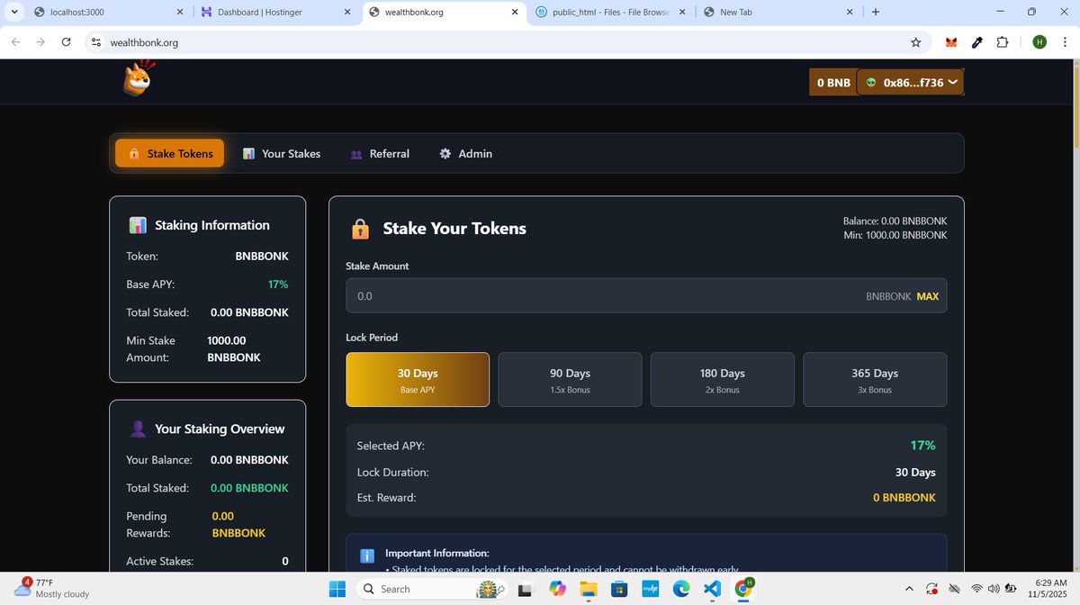Open the public_html Files browser tab
Viewport: 1080px width, 605px height.
coord(612,13)
